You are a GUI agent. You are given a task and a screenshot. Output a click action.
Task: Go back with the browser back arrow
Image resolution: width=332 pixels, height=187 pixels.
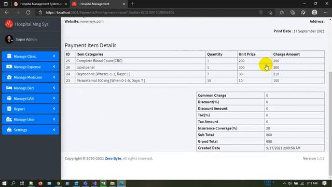[x=7, y=12]
